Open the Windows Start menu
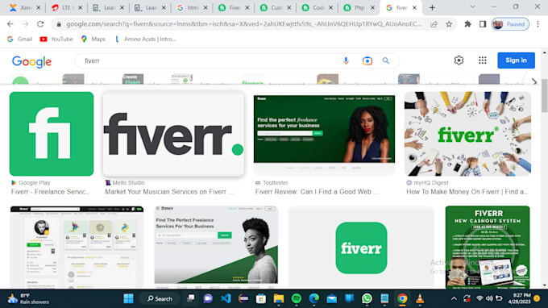The height and width of the screenshot is (308, 548). click(129, 298)
